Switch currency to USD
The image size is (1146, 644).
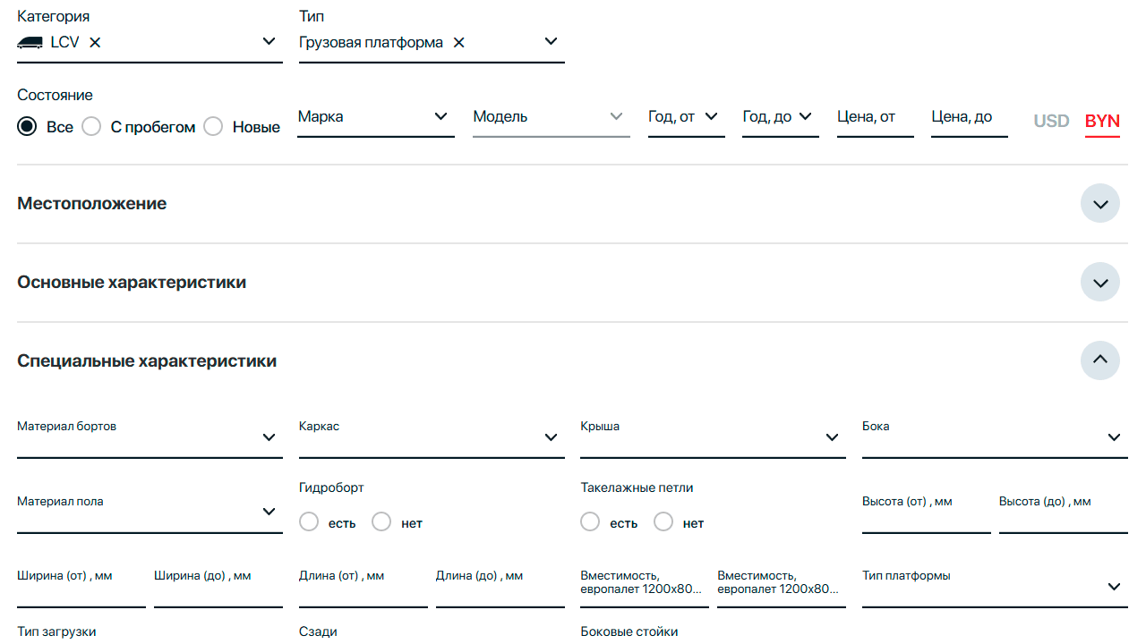1051,121
